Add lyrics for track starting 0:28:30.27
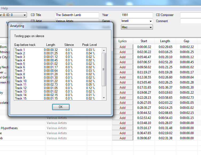This screenshot has height=155, width=201. click(123, 108)
